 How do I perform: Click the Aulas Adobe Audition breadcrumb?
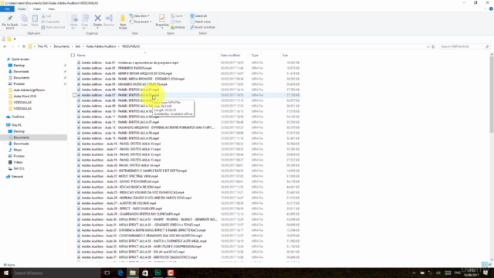(x=101, y=46)
